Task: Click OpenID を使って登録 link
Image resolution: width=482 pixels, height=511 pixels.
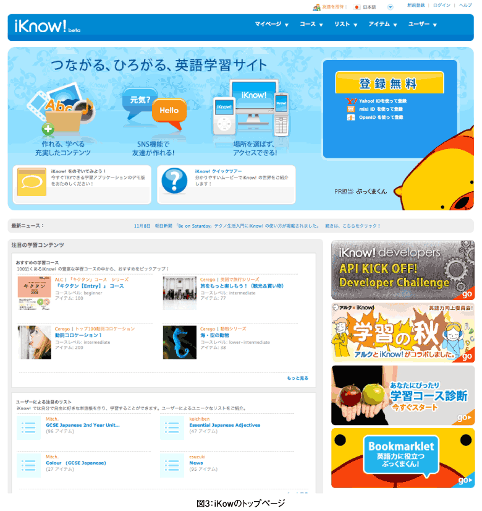Action: [381, 118]
